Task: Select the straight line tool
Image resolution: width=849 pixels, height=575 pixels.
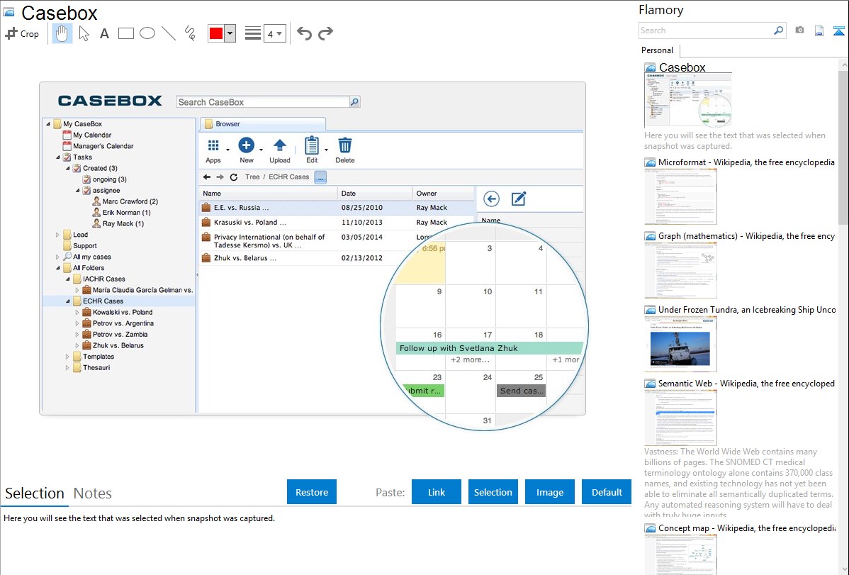Action: (169, 33)
